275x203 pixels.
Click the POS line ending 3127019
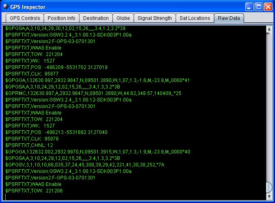(56, 67)
